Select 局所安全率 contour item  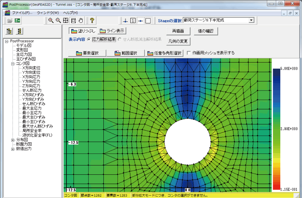coord(32,131)
